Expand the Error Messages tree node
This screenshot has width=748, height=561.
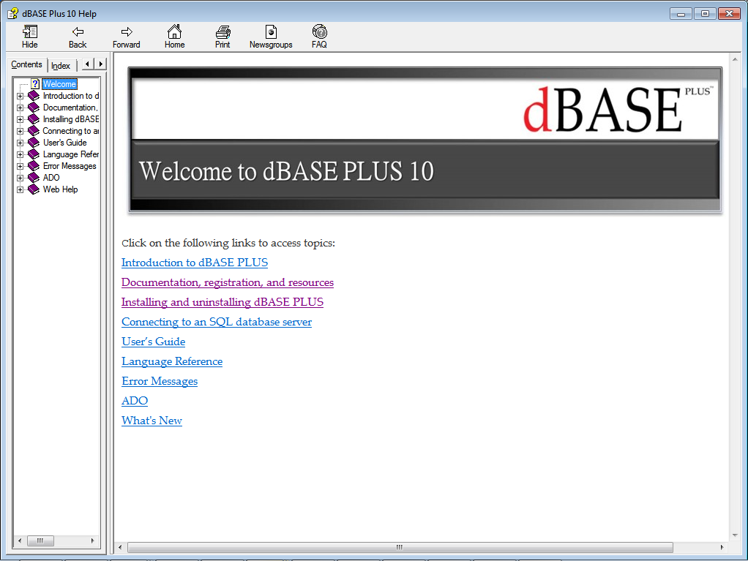(x=20, y=166)
